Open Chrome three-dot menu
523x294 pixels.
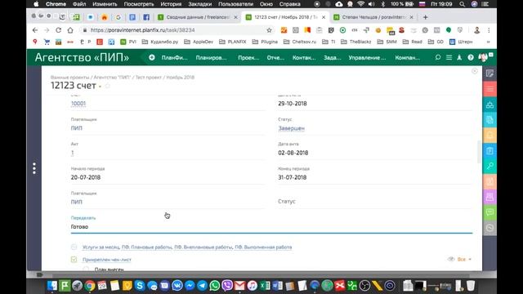click(489, 30)
